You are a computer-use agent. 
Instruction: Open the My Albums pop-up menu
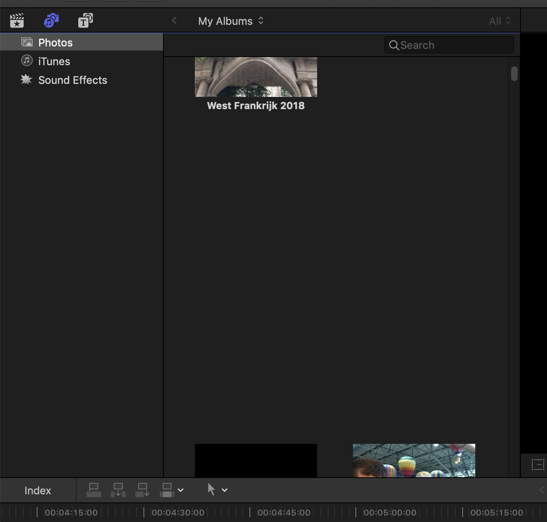[231, 21]
